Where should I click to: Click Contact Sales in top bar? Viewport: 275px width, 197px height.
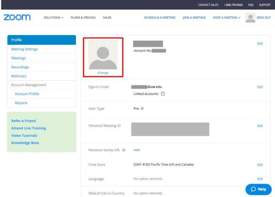pos(208,5)
